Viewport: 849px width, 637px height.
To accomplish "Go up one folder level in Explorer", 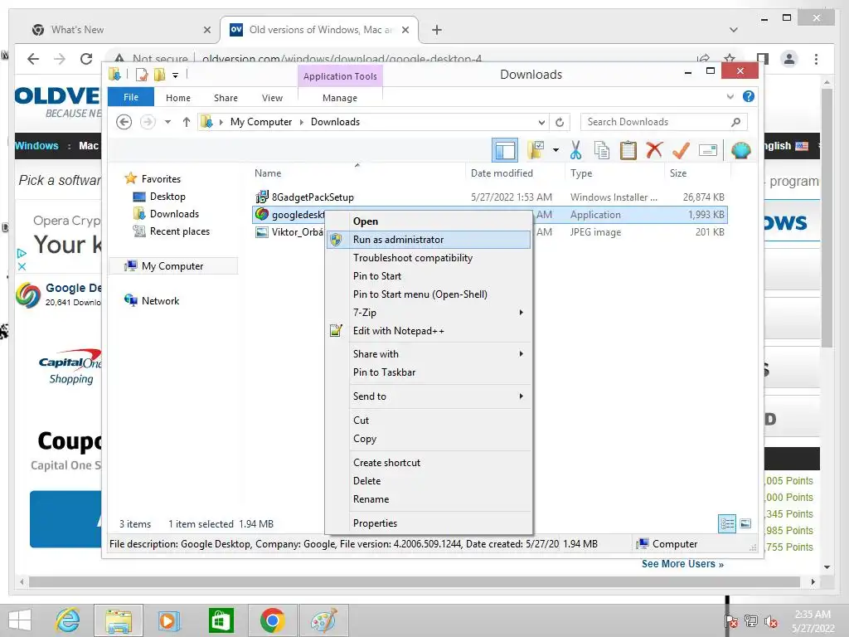I will coord(187,122).
